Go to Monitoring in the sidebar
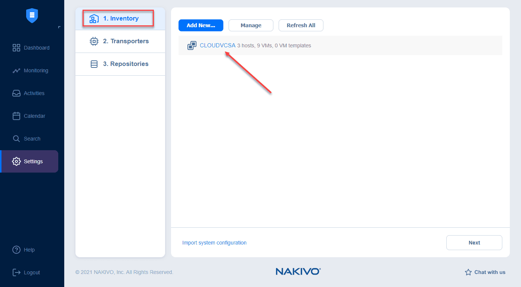This screenshot has height=287, width=521. coord(36,70)
